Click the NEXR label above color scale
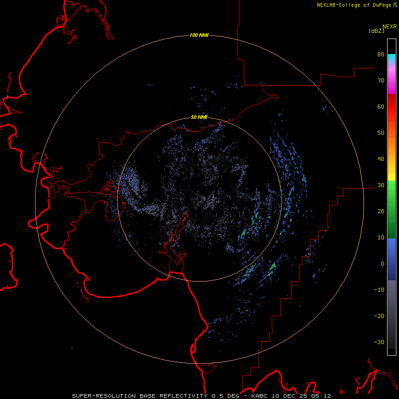This screenshot has height=399, width=399. pyautogui.click(x=390, y=27)
